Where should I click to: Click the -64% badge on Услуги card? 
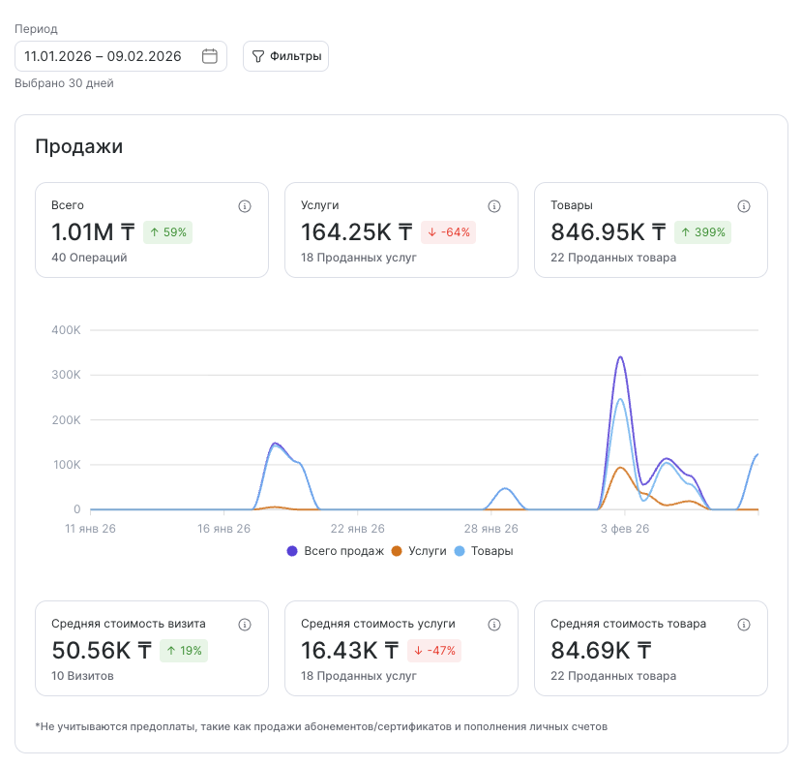click(448, 232)
